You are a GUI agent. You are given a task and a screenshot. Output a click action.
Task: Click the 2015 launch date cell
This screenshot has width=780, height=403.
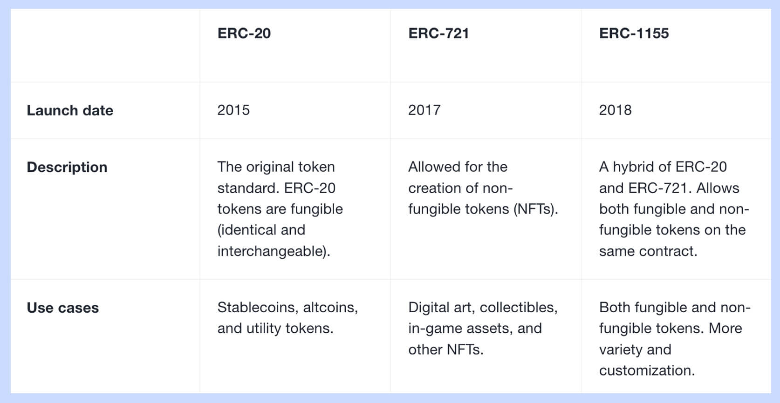(x=233, y=110)
